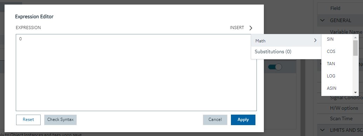This screenshot has width=363, height=136.
Task: Open the INSERT menu chevron arrow
Action: (x=251, y=28)
